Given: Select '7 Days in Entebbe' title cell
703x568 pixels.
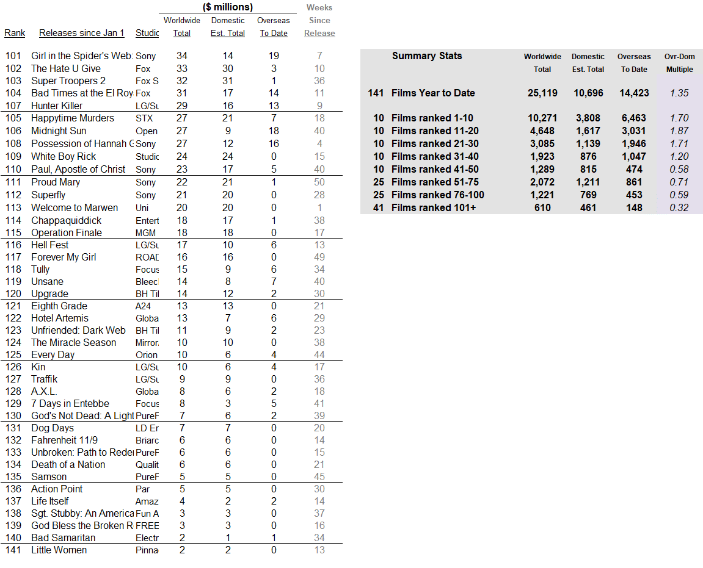Looking at the screenshot, I should (70, 404).
